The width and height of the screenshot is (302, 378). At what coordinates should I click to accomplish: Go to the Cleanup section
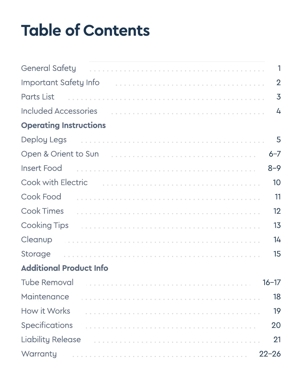coord(37,240)
